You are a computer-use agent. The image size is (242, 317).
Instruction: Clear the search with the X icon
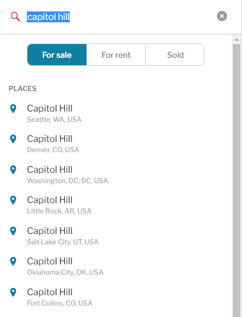click(x=222, y=16)
